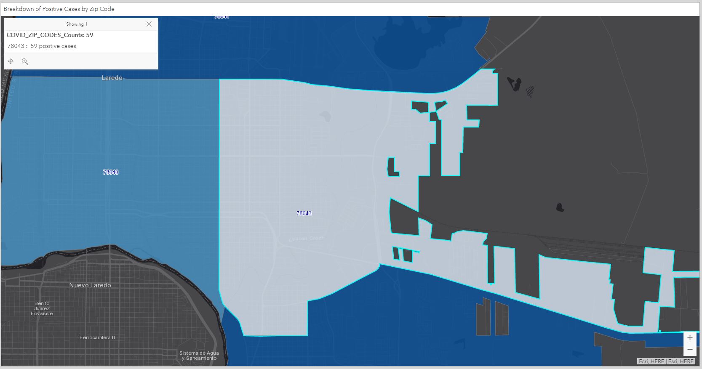
Task: Click the COVID_ZIP_CODES_Counts: 59 popup title
Action: coord(50,35)
